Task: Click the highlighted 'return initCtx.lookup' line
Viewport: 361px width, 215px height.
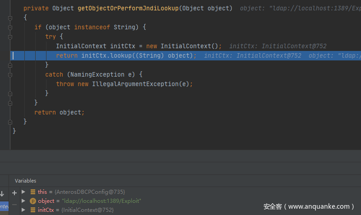Action: point(126,56)
